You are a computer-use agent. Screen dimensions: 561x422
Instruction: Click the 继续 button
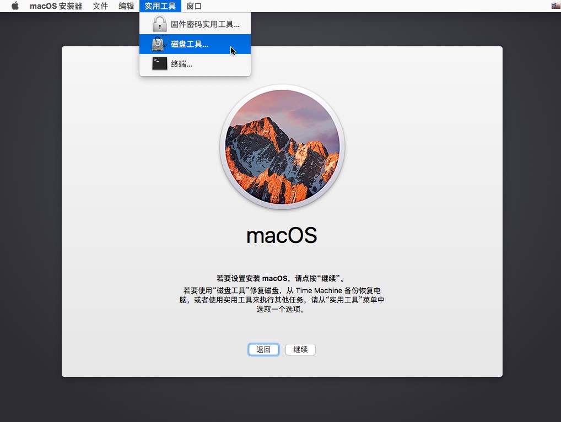300,349
